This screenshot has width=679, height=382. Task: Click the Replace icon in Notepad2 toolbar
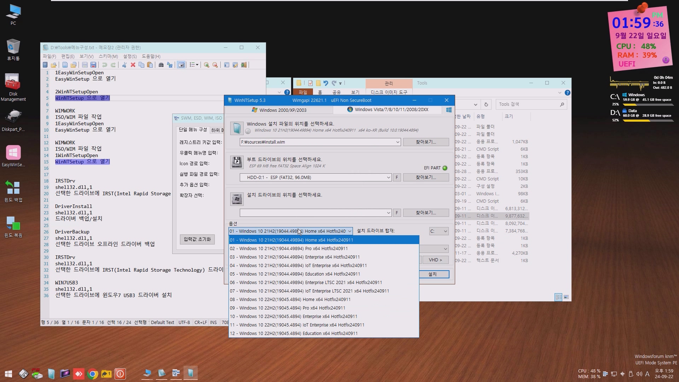[x=170, y=65]
